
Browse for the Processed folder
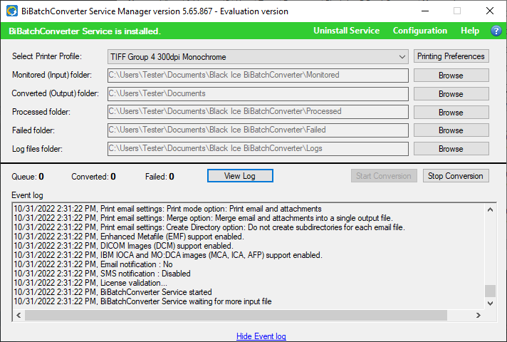click(x=451, y=113)
